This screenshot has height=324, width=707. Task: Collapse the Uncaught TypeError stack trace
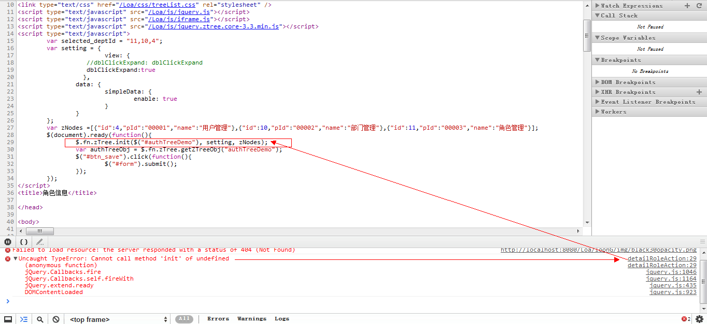pyautogui.click(x=16, y=258)
